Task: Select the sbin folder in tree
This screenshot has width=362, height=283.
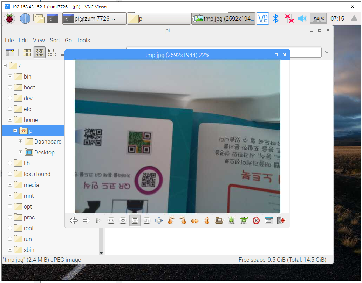Action: (x=29, y=250)
